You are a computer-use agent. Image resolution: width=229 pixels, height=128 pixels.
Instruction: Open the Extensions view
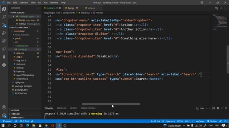click(4, 41)
